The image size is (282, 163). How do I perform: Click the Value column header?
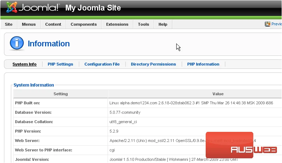pos(218,94)
